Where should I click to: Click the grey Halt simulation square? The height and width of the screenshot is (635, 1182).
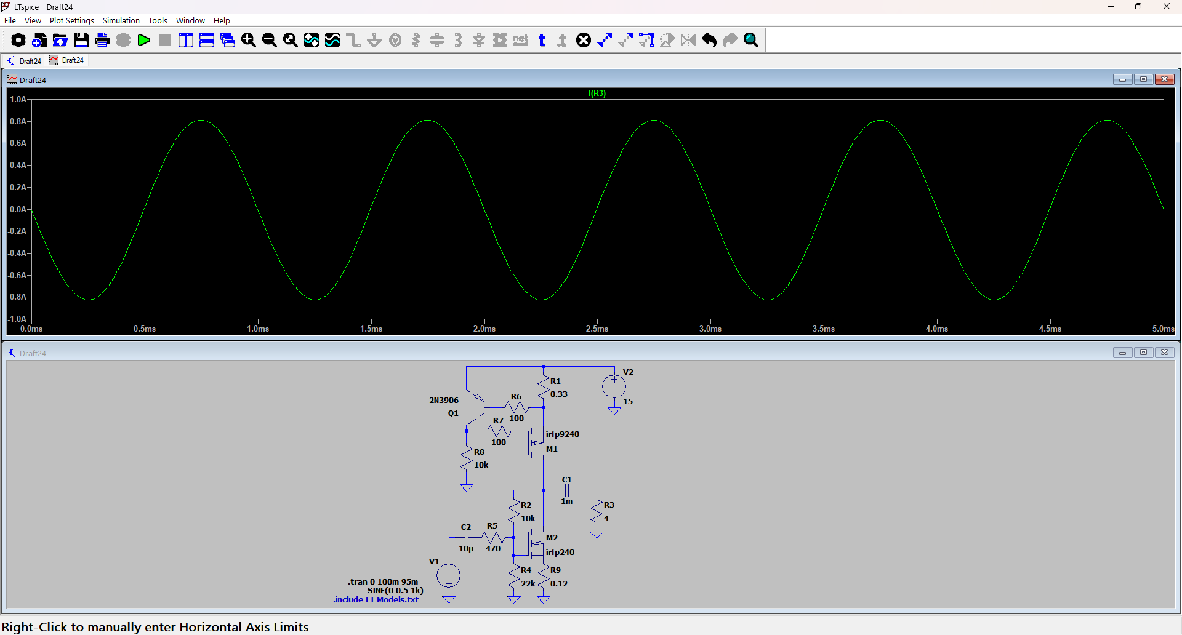pos(165,40)
